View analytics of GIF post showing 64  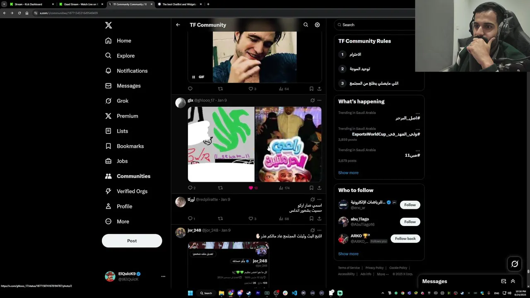click(284, 89)
